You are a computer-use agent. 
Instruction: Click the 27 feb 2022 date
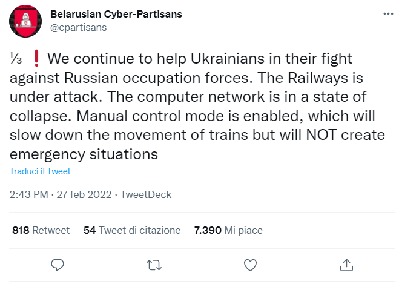tap(81, 195)
